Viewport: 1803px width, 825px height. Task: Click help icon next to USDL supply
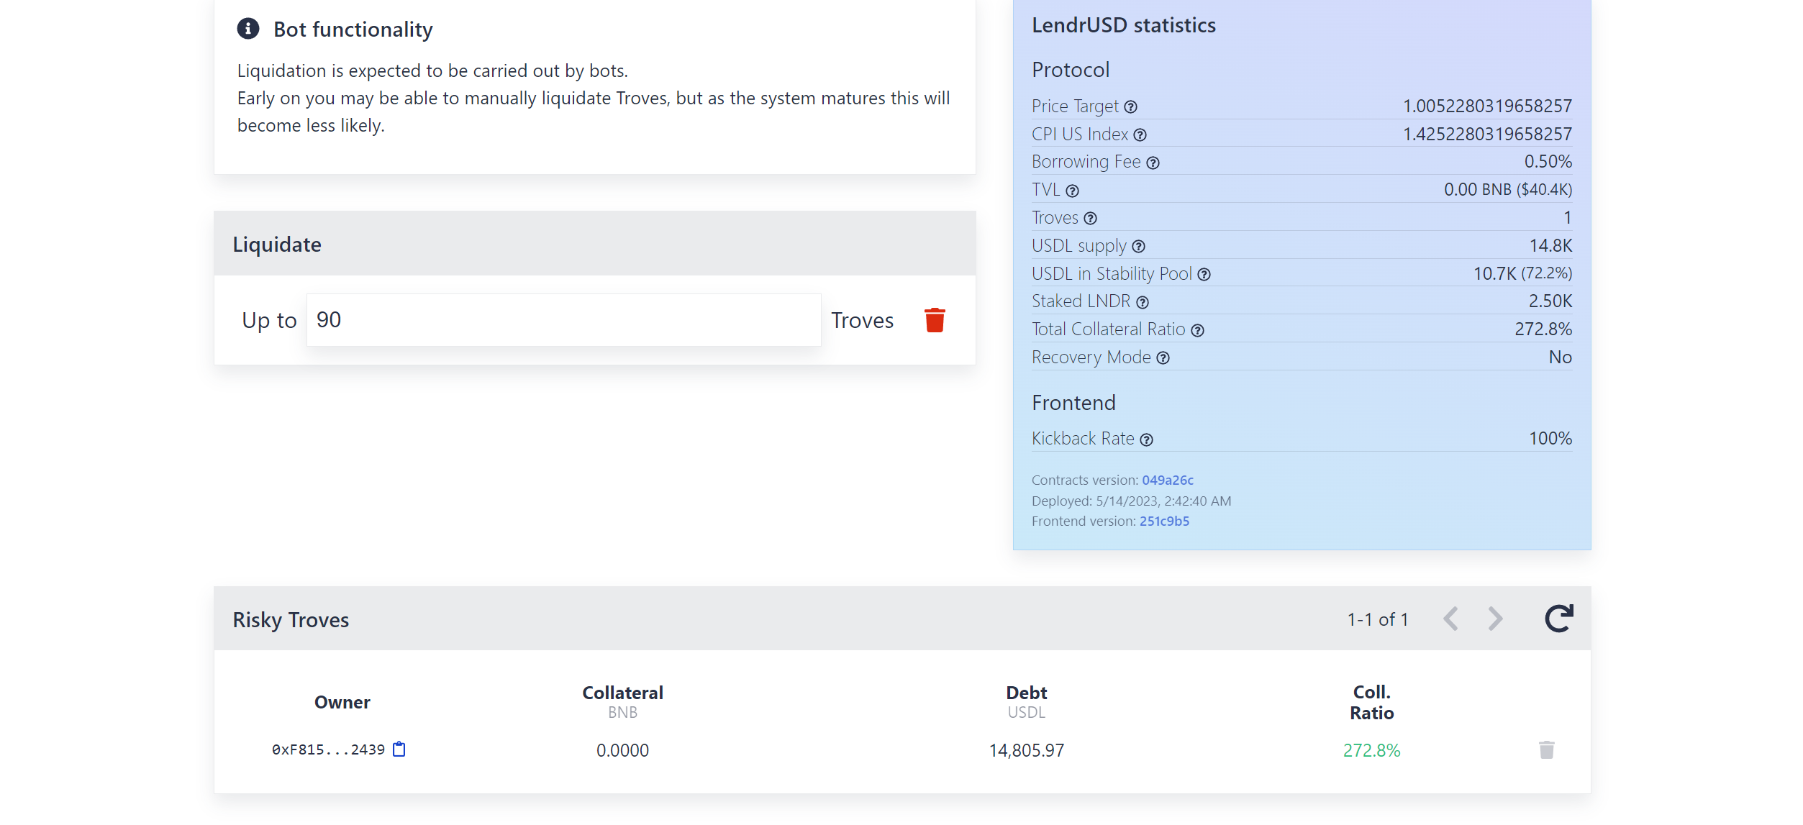1139,247
